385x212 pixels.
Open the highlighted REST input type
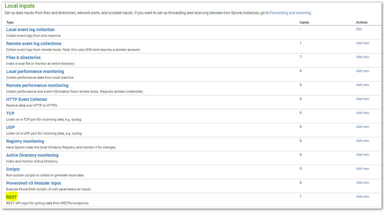11,197
